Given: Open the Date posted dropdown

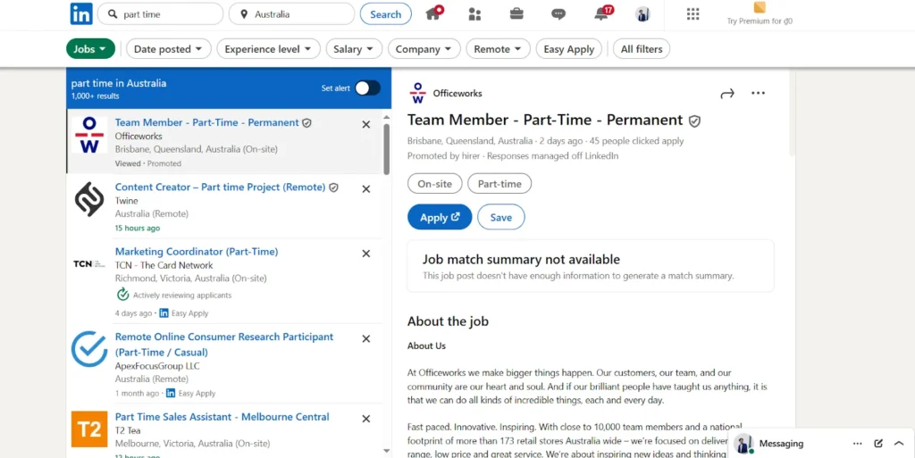Looking at the screenshot, I should (168, 49).
